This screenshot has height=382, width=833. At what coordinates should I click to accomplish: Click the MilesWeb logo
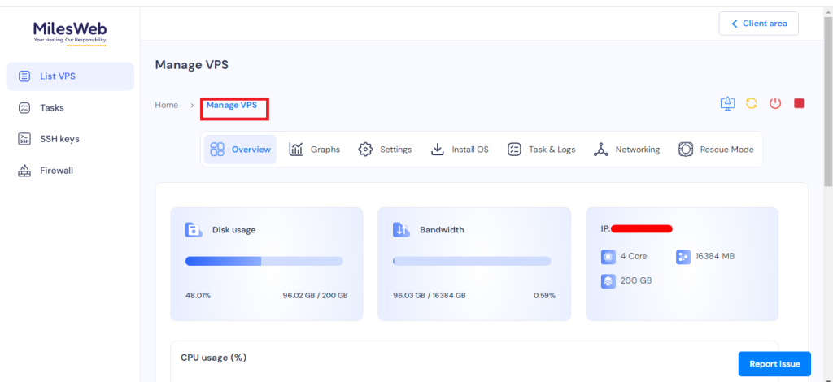(70, 32)
